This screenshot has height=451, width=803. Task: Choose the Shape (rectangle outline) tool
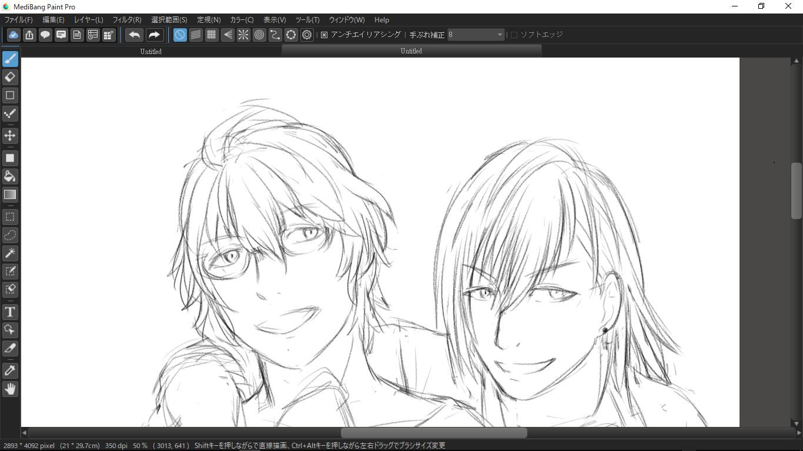pyautogui.click(x=10, y=95)
